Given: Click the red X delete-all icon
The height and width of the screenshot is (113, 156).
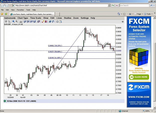Looking at the screenshot, I should 46,21.
